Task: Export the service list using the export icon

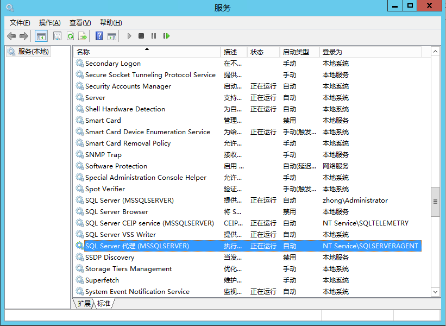Action: tap(84, 36)
